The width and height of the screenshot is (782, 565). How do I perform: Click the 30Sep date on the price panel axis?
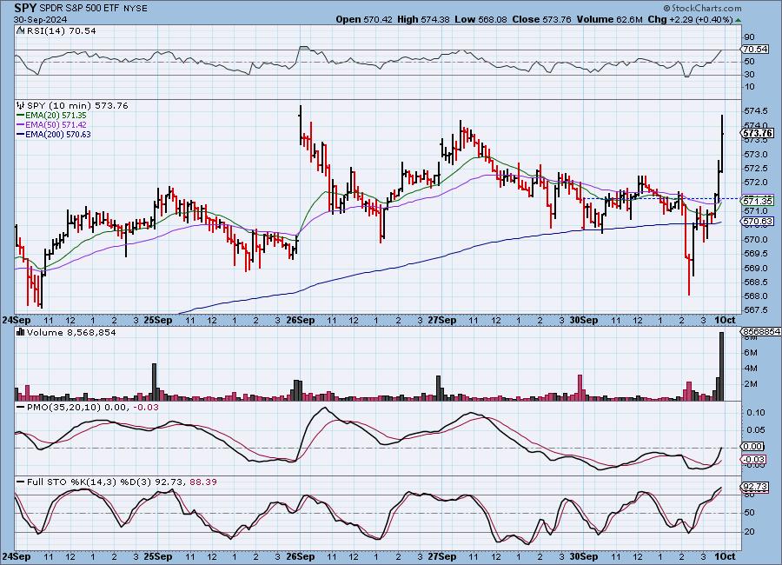tap(584, 320)
